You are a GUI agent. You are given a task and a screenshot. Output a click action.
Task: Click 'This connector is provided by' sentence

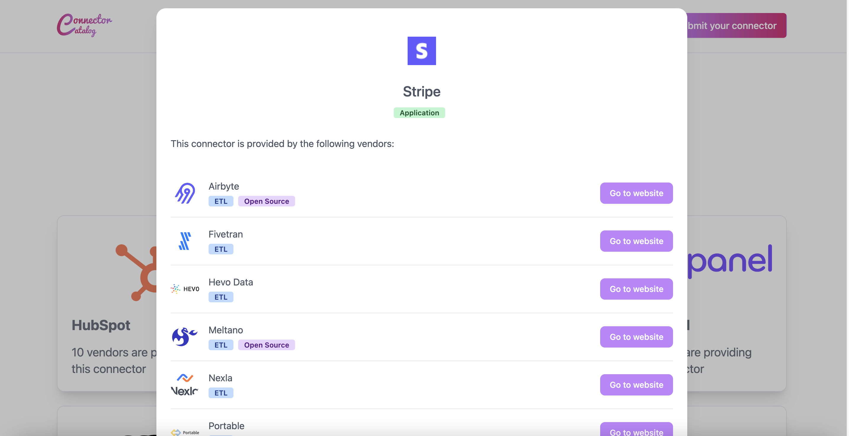[x=282, y=143]
